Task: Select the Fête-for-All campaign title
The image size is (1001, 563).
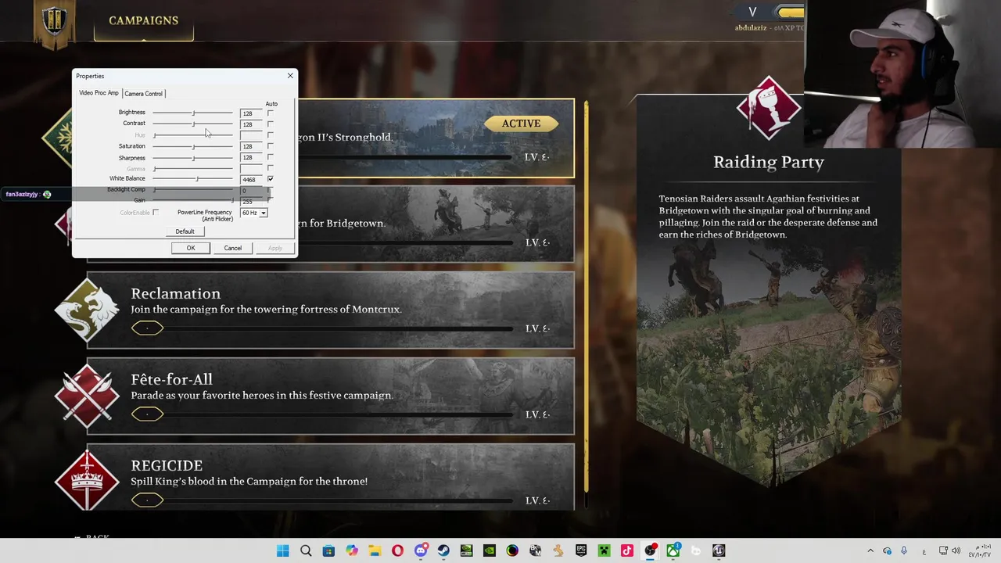Action: 171,379
